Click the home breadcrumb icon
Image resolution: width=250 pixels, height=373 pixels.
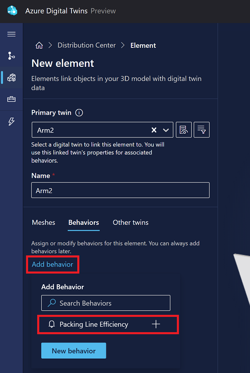click(39, 45)
